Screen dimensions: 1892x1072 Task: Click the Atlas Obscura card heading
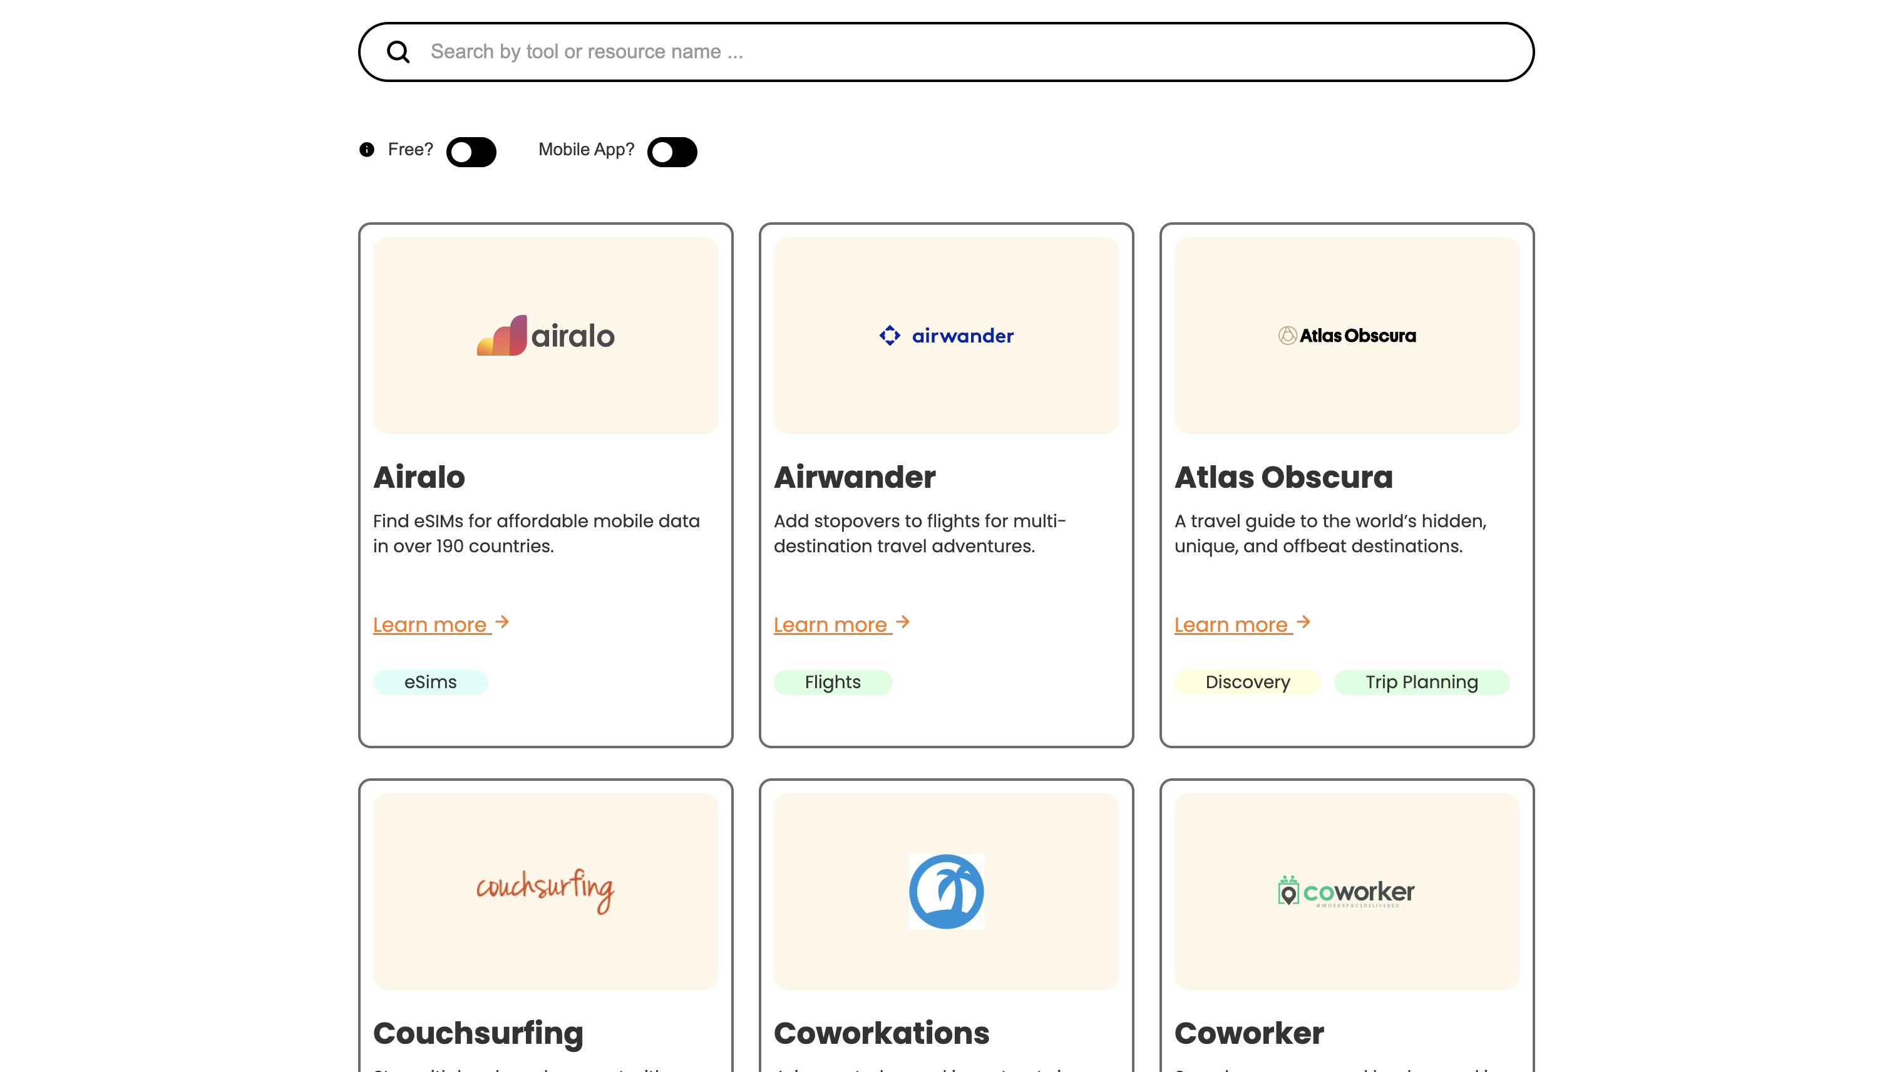tap(1283, 477)
